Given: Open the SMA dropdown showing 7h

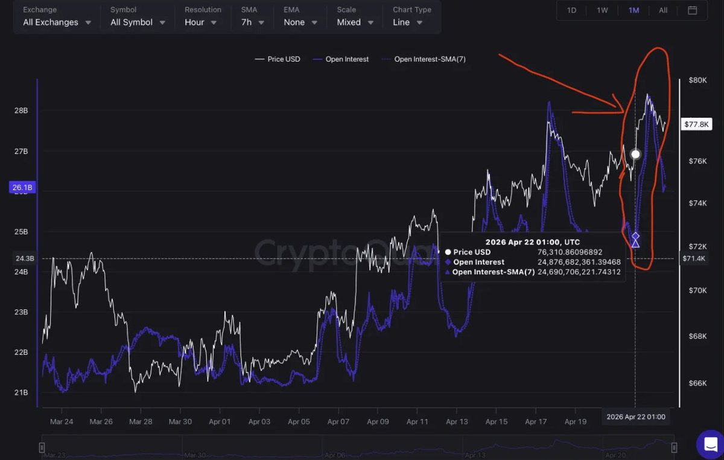Looking at the screenshot, I should click(252, 22).
